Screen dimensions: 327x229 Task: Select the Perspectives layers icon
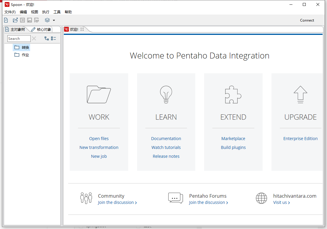pos(47,20)
